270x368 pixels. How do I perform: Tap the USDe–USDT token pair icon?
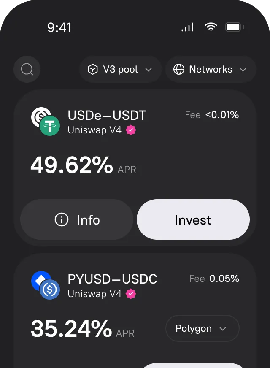tap(46, 122)
